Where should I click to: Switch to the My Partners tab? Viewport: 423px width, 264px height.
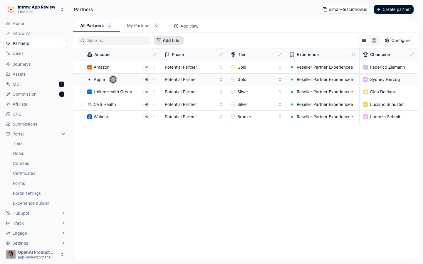[x=143, y=26]
